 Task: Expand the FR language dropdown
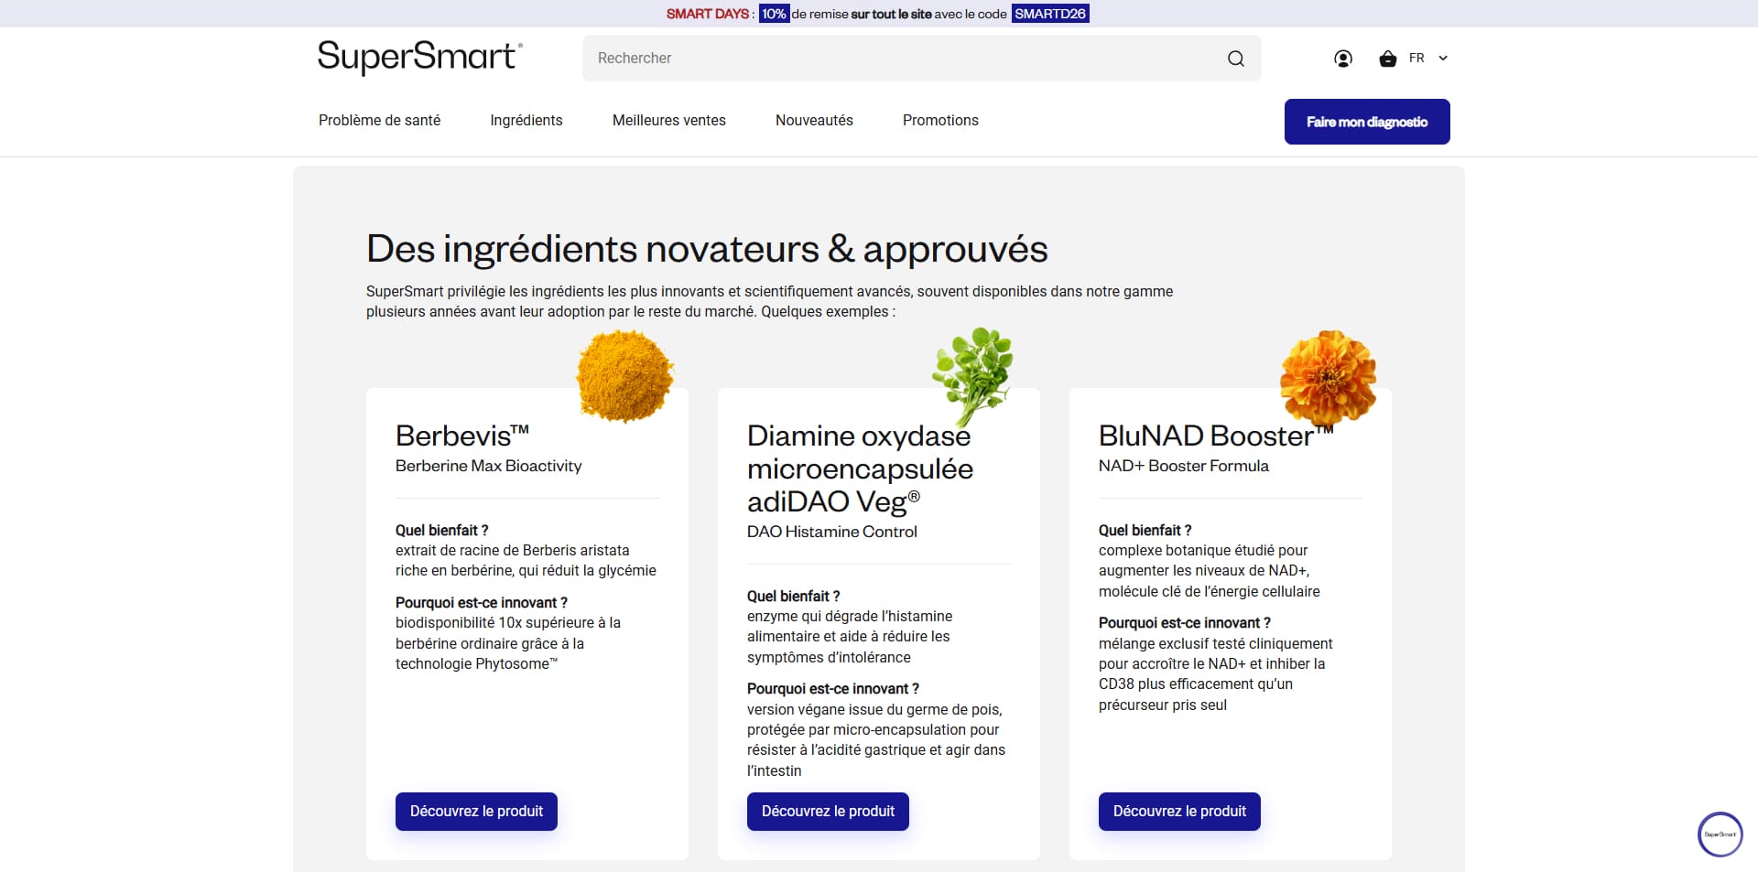pos(1428,59)
